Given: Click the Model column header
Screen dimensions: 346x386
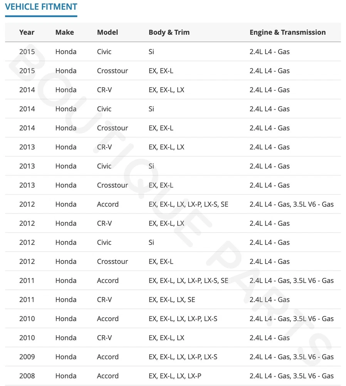Looking at the screenshot, I should pos(107,32).
